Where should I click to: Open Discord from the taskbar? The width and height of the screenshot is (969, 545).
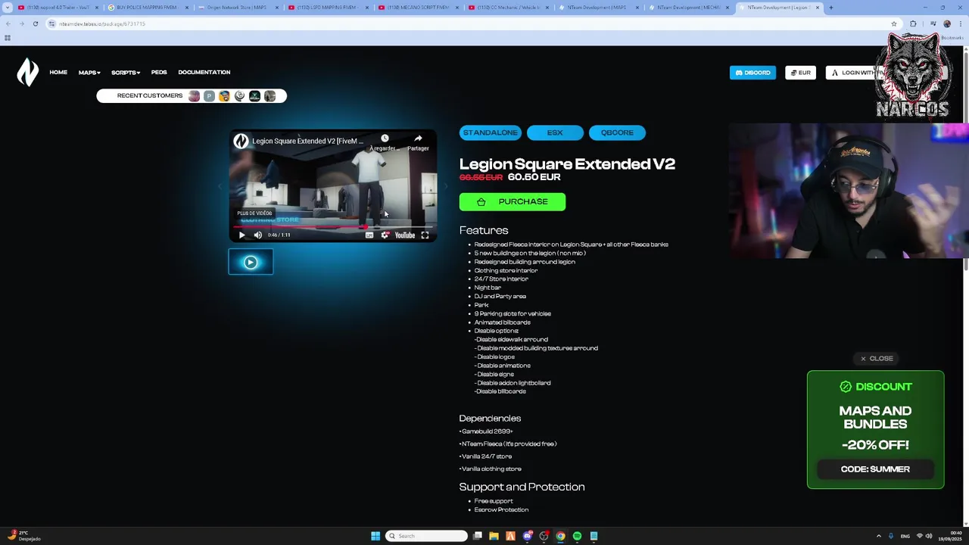click(x=527, y=536)
